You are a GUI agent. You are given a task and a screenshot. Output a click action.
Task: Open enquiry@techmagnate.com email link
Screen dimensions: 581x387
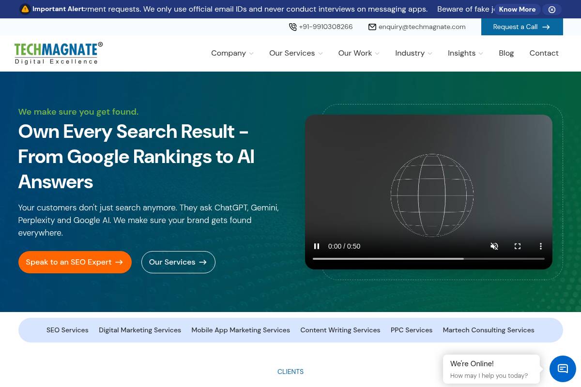click(x=422, y=27)
